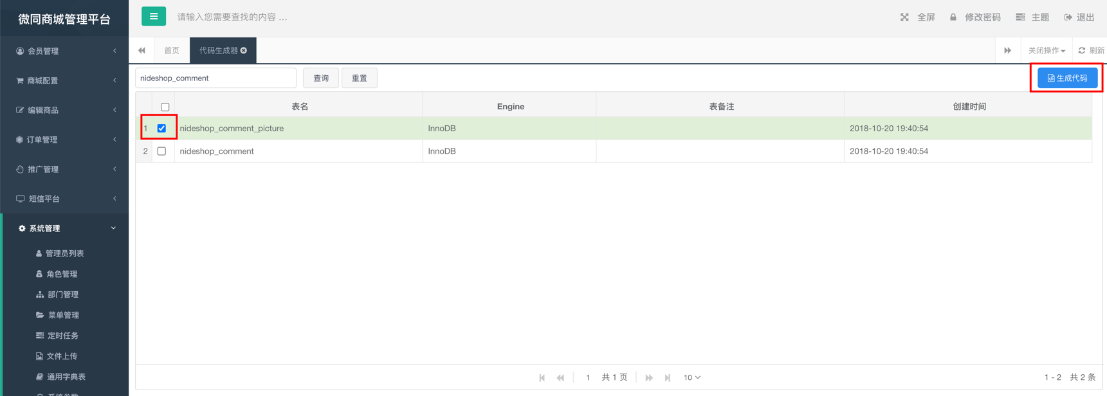Click the 修改密码 link
The image size is (1107, 396).
pos(982,17)
